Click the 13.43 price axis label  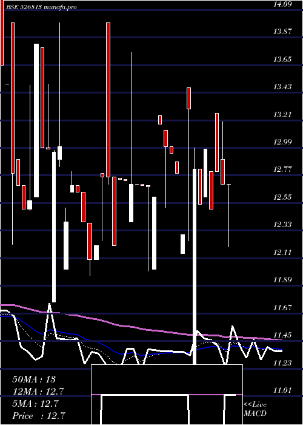pos(283,87)
